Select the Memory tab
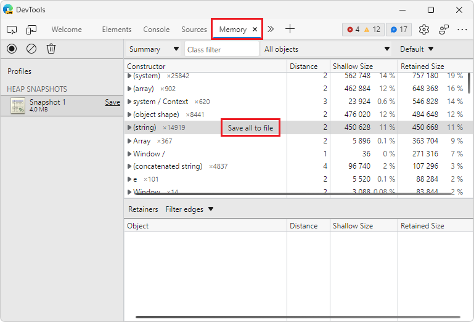474x322 pixels. coord(233,30)
